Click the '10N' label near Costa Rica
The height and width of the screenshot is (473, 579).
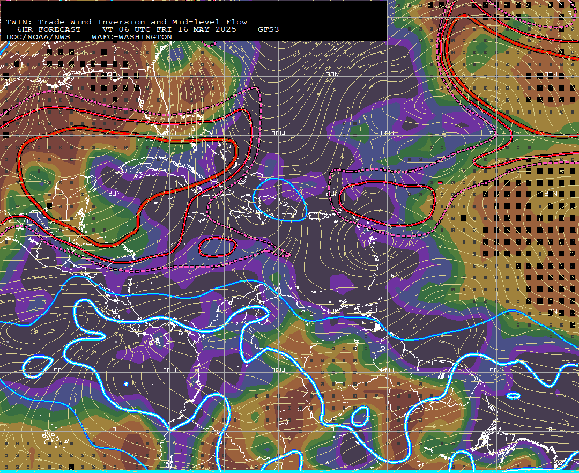click(x=115, y=311)
